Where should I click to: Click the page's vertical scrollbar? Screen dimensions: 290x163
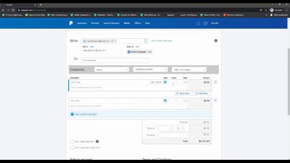[x=289, y=81]
